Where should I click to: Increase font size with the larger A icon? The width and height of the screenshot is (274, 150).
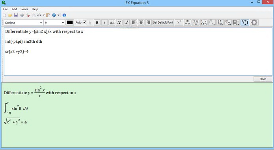[119, 23]
